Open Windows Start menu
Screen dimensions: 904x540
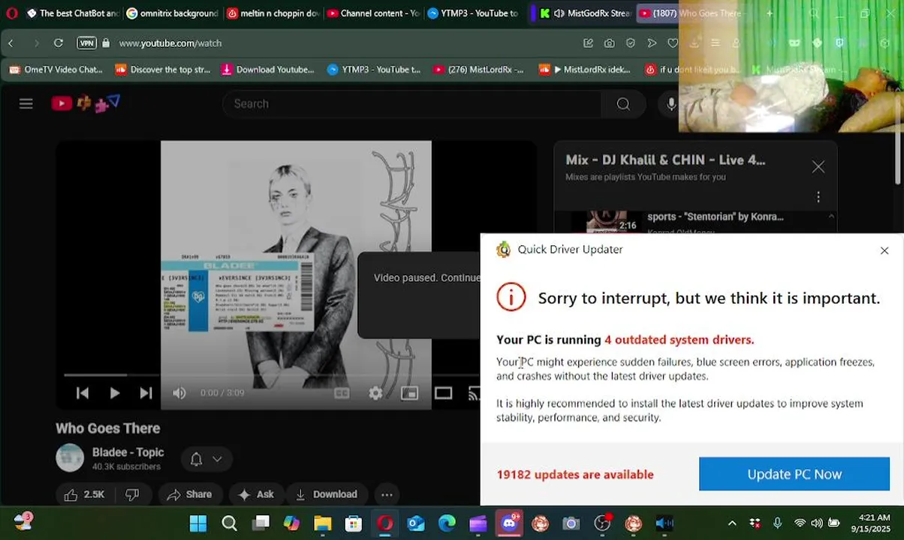[198, 523]
